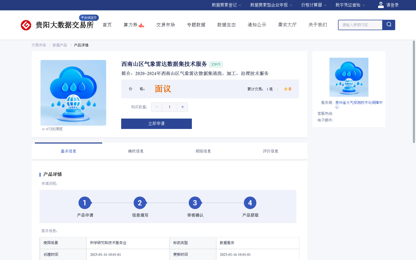Click the 交易市场 breadcrumb link

pos(39,45)
